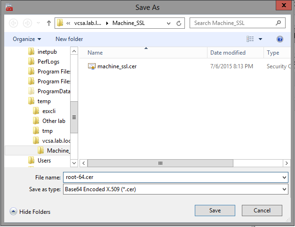Click the machine_ssl.cer certificate icon
Screen dimensions: 295x227
(x=92, y=66)
